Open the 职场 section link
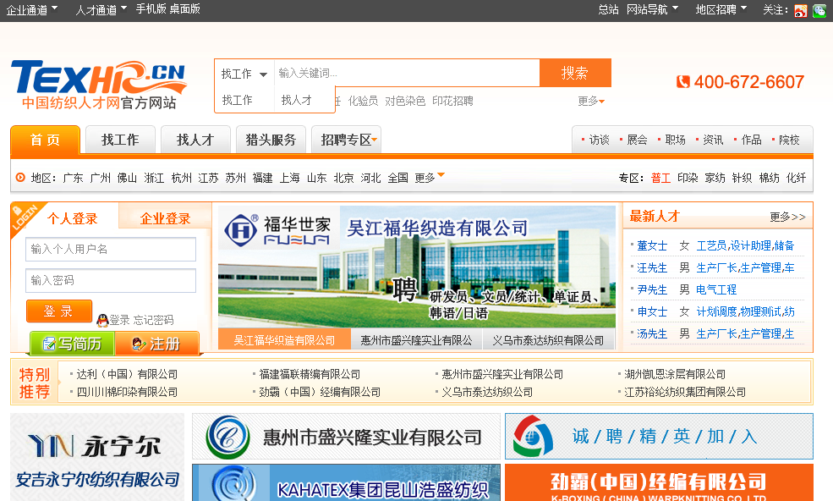Image resolution: width=833 pixels, height=501 pixels. [675, 140]
